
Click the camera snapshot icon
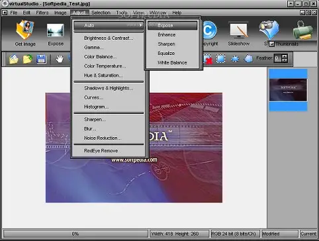click(269, 29)
